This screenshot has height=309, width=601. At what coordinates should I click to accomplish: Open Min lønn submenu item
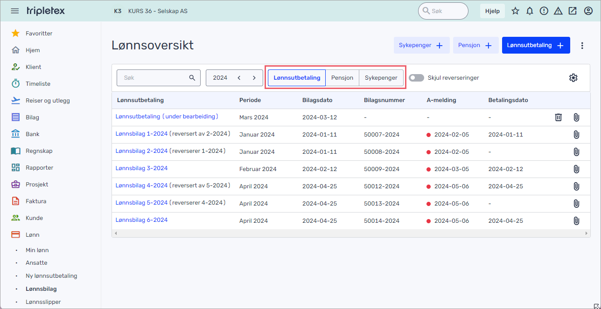click(x=37, y=250)
